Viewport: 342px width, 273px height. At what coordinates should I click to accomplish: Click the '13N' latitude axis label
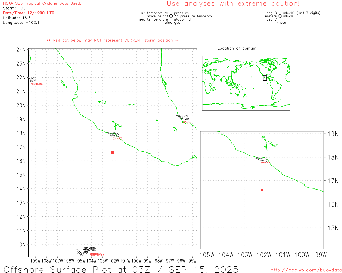pos(21,203)
